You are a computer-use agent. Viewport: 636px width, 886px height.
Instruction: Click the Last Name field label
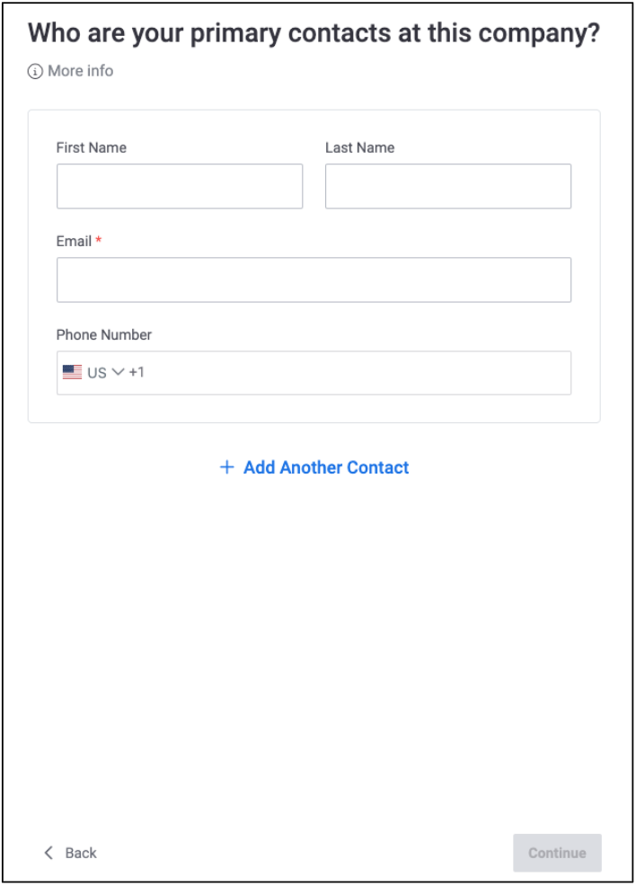[359, 147]
